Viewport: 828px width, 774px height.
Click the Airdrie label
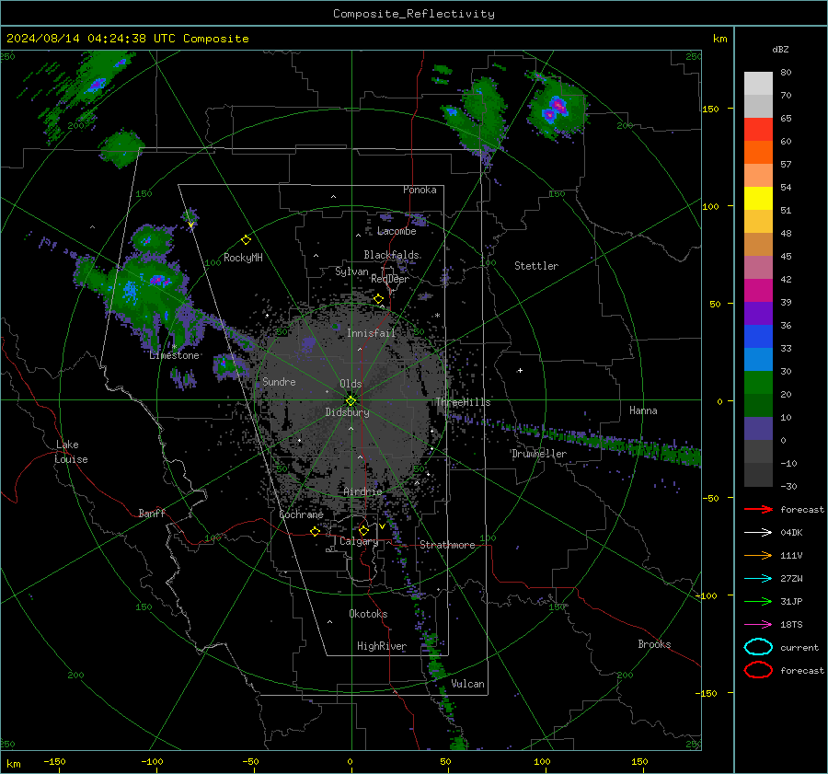click(362, 491)
